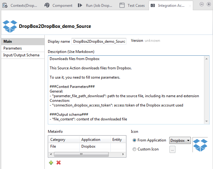Select Main in the side list
Viewport: 213px width, 169px height.
[x=23, y=41]
